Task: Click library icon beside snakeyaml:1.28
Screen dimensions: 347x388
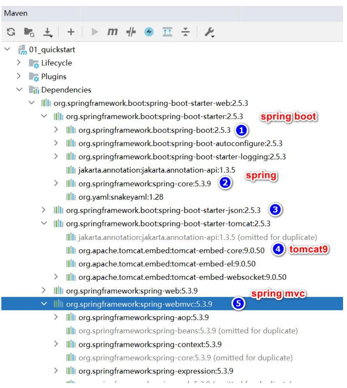Action: (x=71, y=197)
